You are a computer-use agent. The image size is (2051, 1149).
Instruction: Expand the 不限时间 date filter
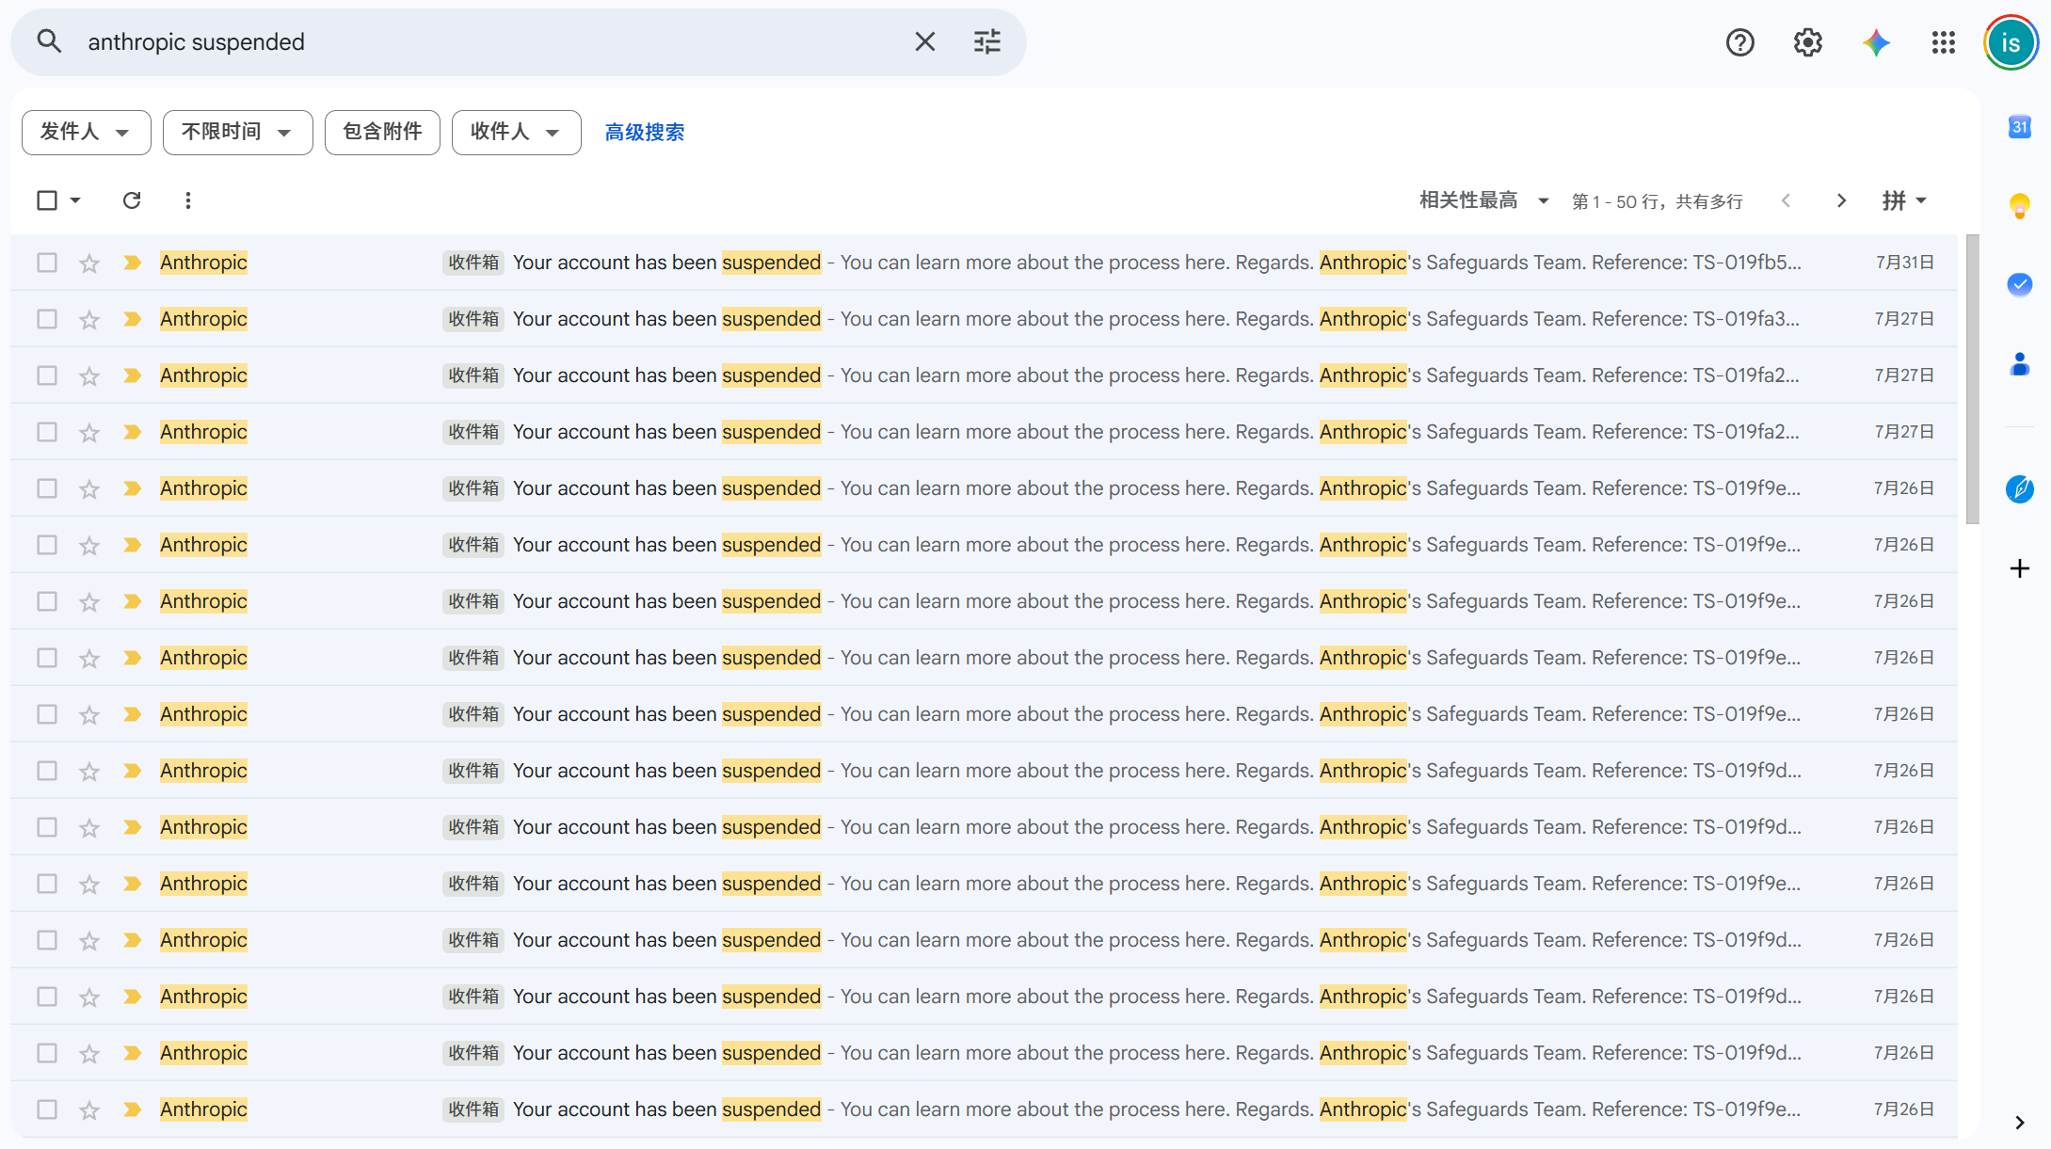click(238, 132)
